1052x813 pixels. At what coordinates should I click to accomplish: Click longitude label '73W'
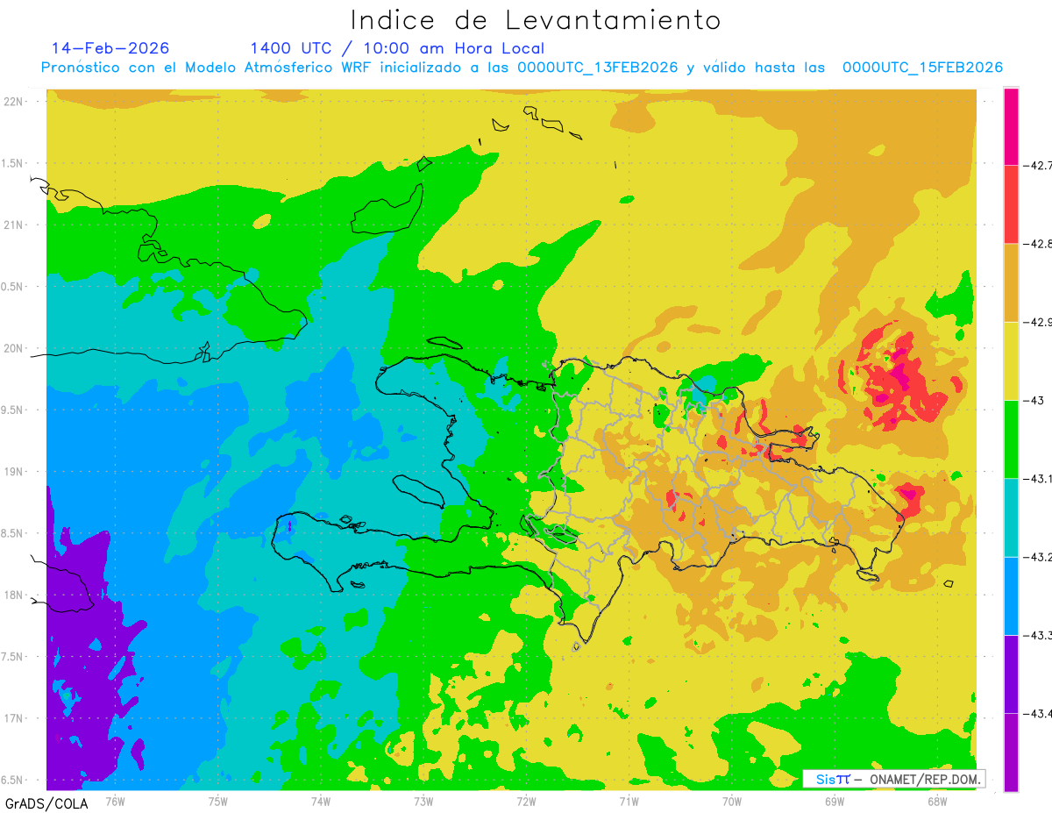(423, 801)
